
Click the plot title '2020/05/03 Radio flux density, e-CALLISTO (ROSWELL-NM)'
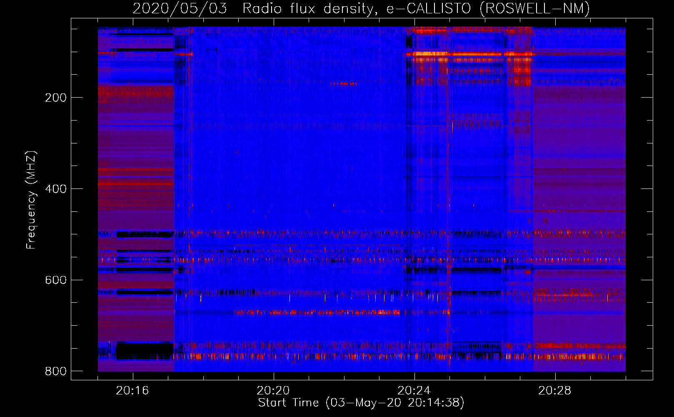(361, 9)
